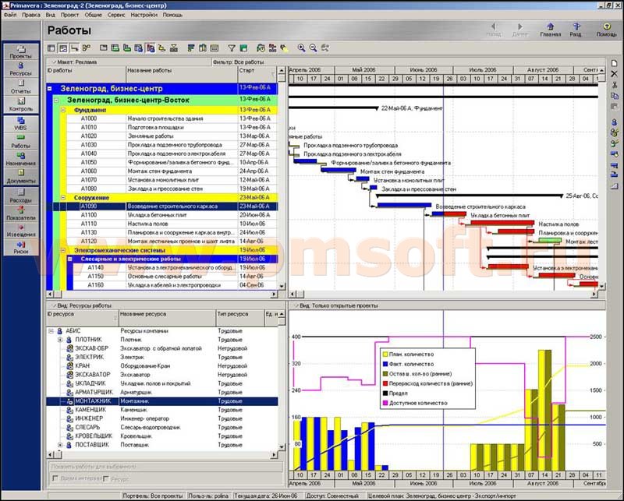Click the blue person icon in right toolbar

[x=615, y=122]
